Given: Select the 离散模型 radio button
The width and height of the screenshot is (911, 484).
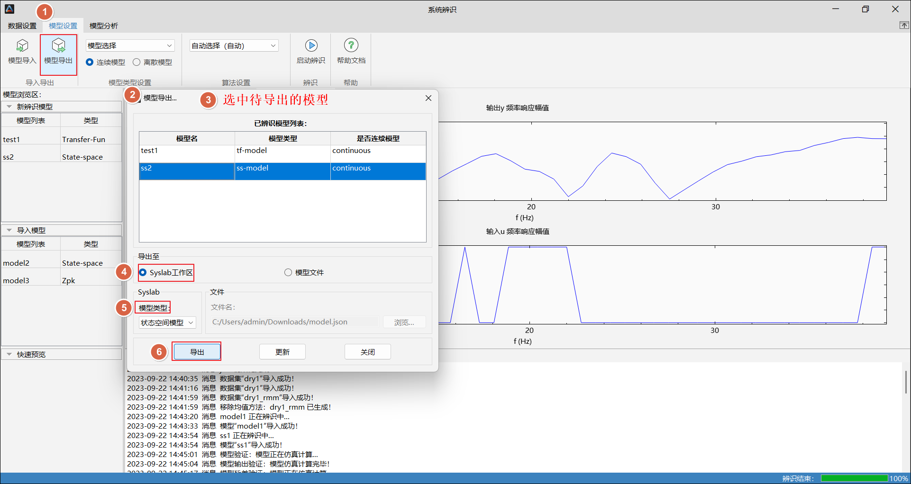Looking at the screenshot, I should [x=137, y=63].
